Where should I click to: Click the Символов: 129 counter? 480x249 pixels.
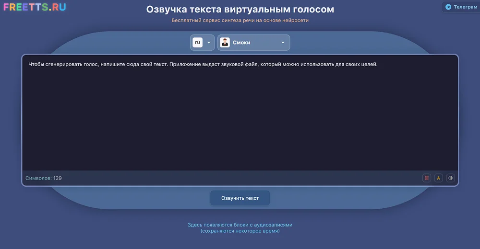pos(44,178)
